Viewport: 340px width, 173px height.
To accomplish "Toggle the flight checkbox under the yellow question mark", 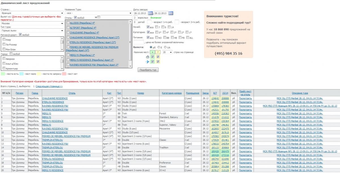I will [158, 62].
